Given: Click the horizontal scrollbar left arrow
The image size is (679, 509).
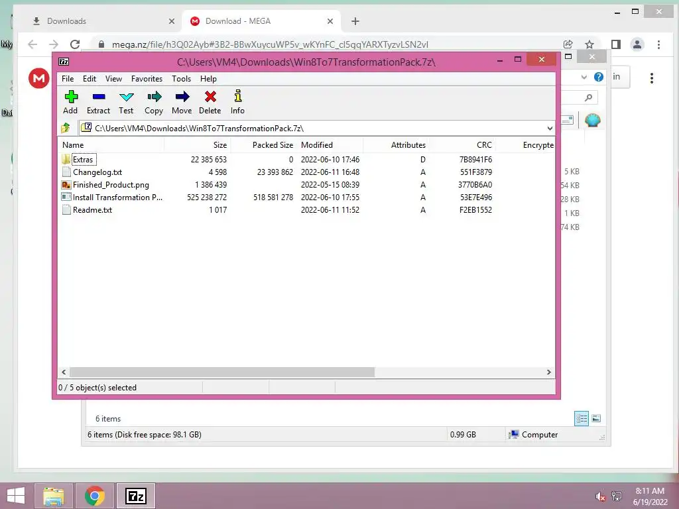Looking at the screenshot, I should 64,372.
